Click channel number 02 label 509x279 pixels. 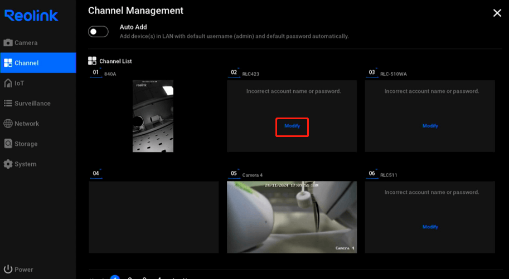pyautogui.click(x=234, y=72)
